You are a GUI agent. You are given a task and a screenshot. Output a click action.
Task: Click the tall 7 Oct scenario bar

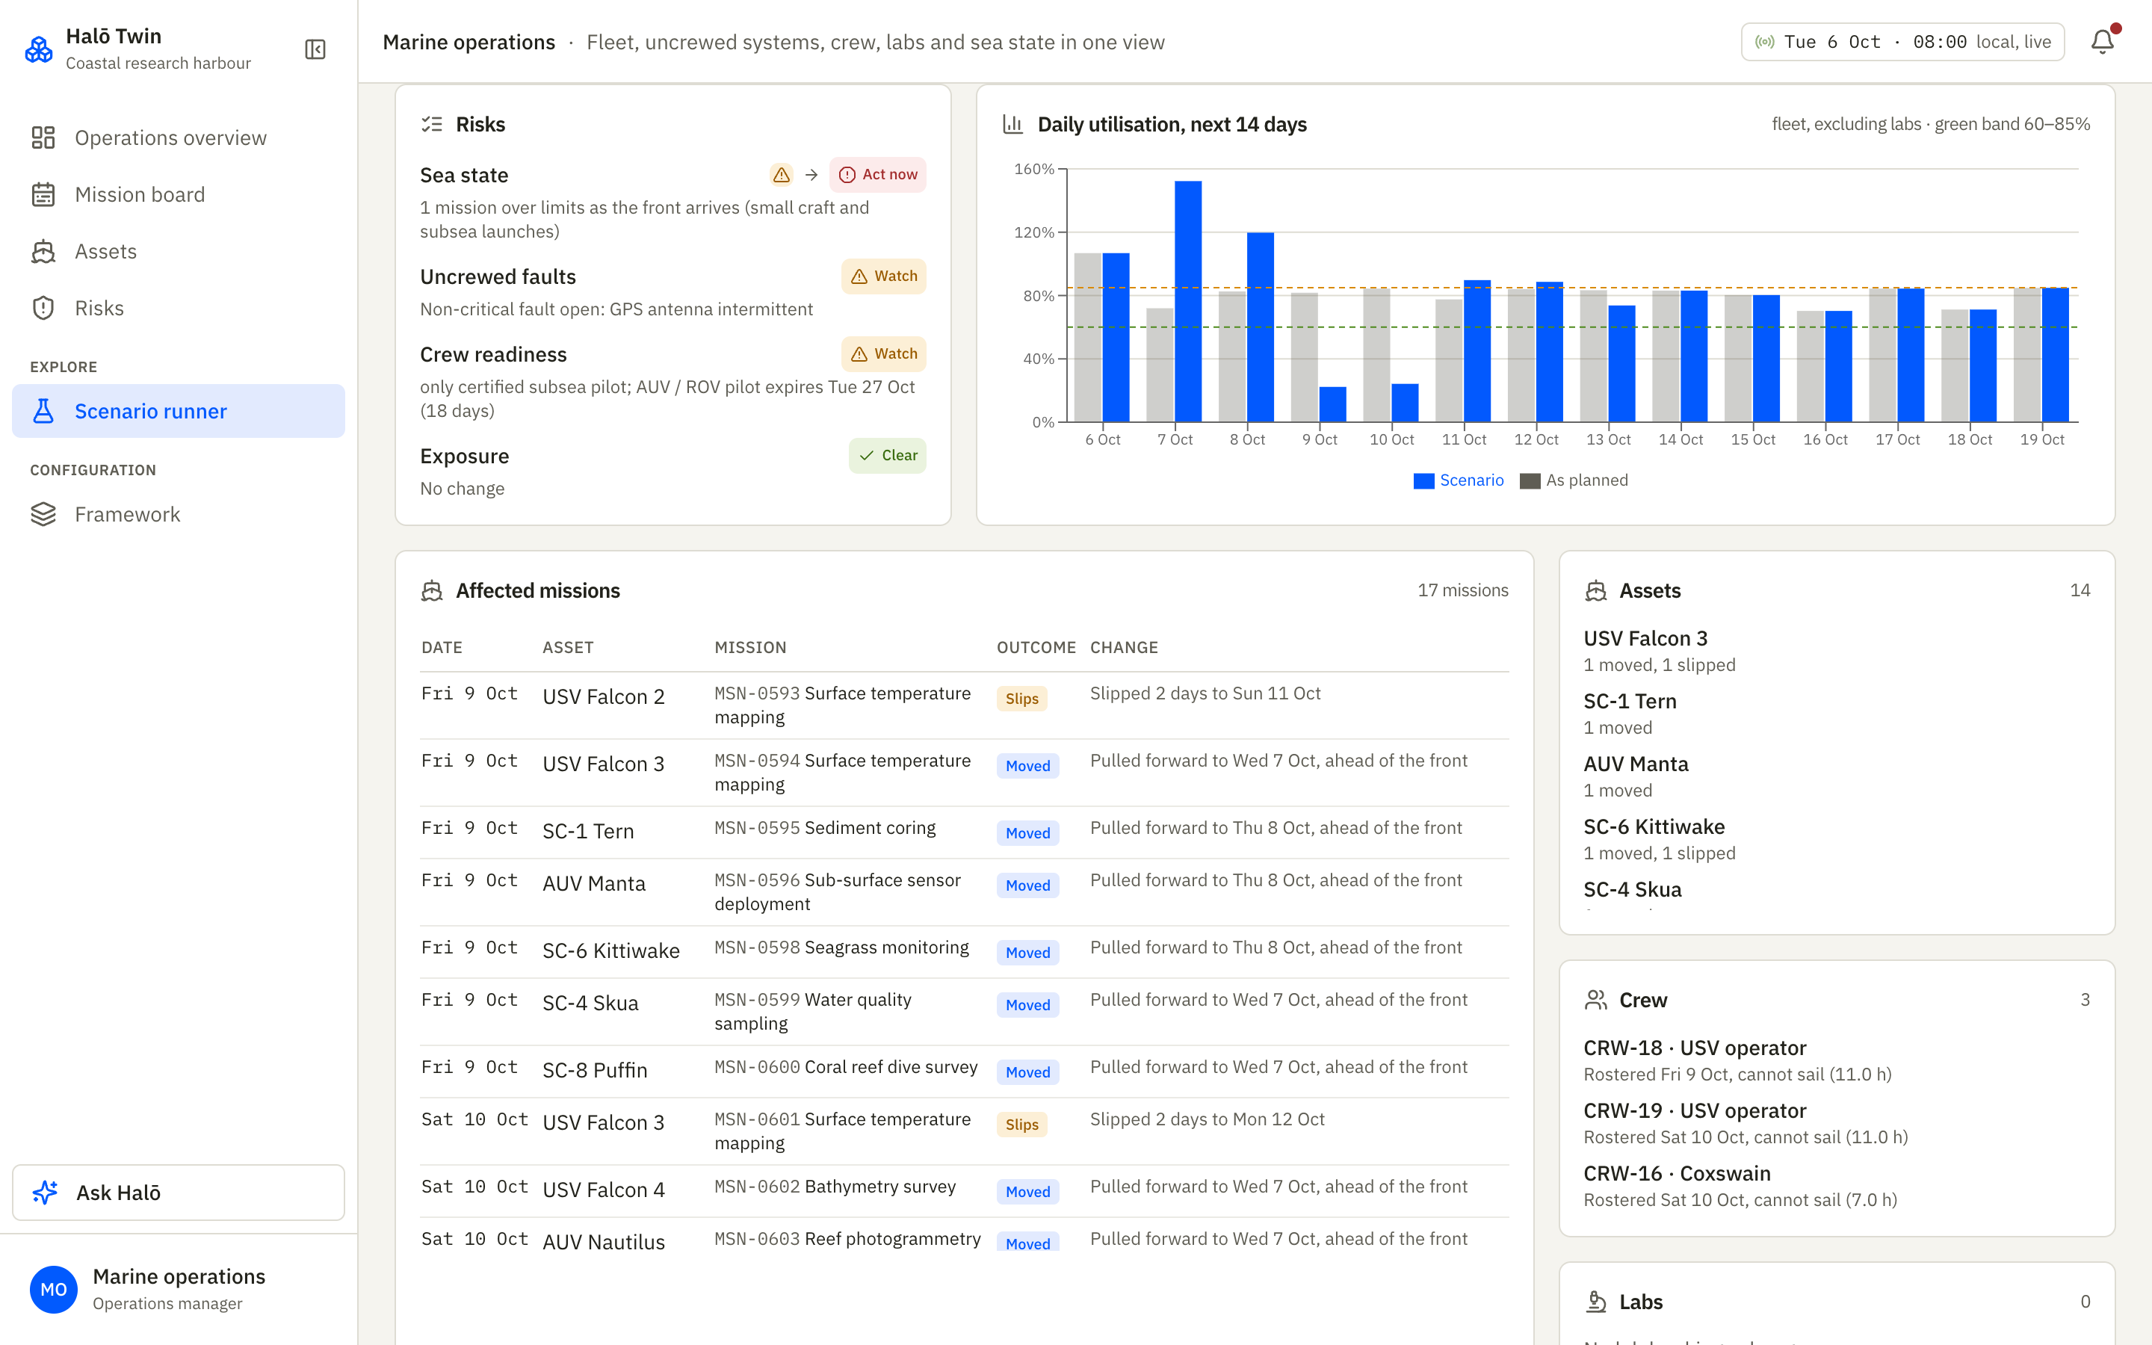pyautogui.click(x=1188, y=302)
